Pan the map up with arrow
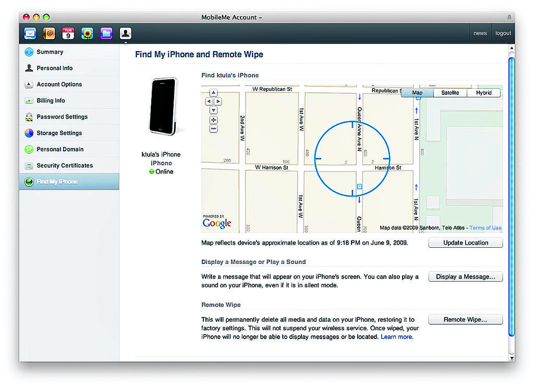 213,93
